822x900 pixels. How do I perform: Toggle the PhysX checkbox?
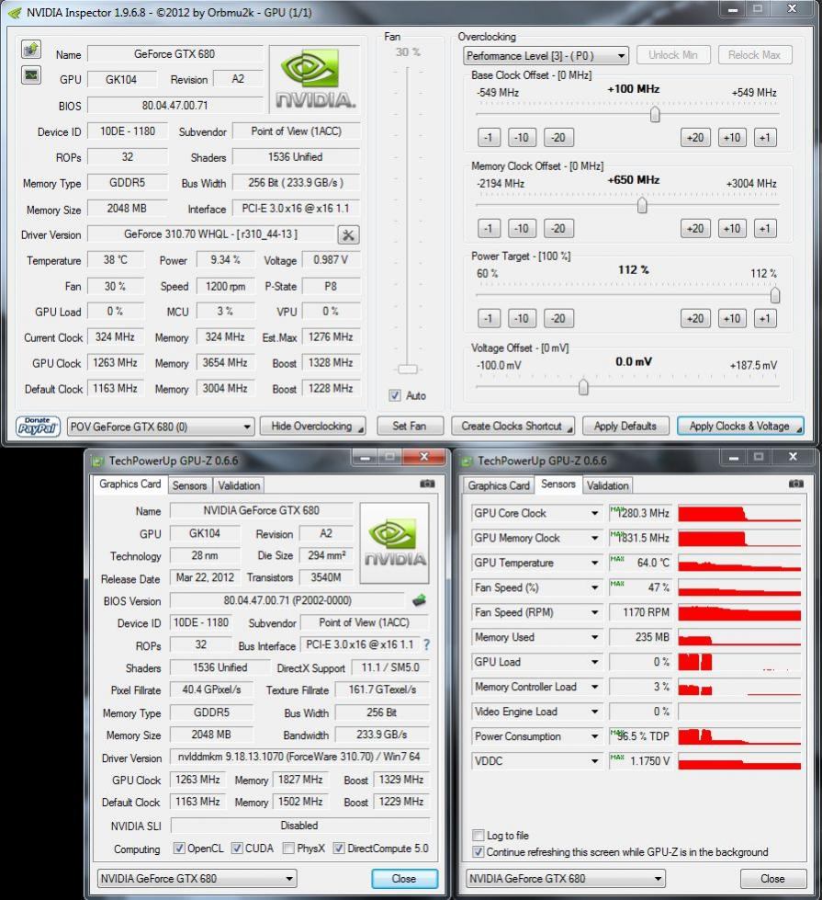click(288, 849)
